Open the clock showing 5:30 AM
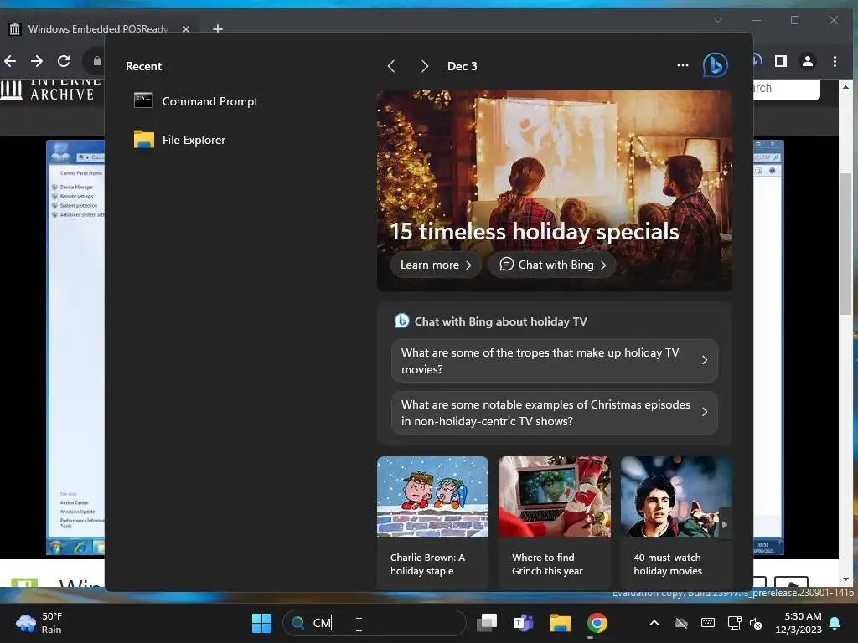The image size is (858, 643). point(799,623)
